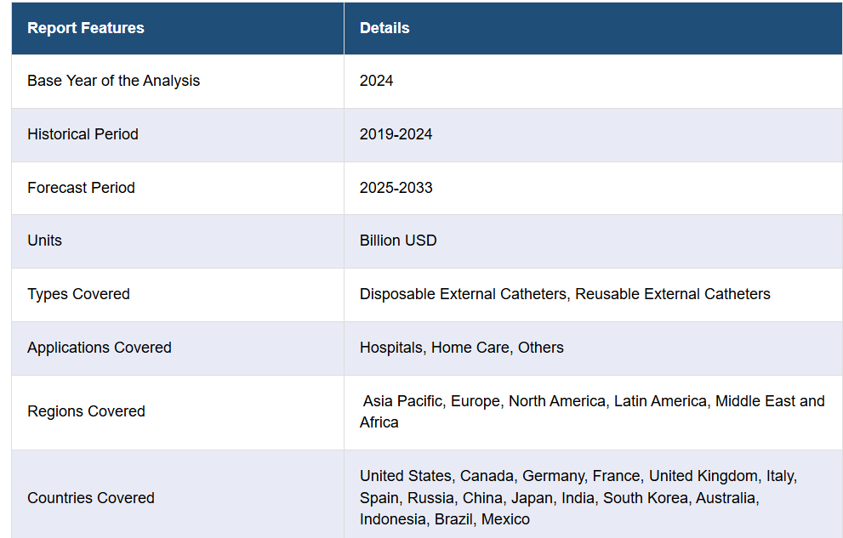Select the "Details" column header

(x=384, y=28)
